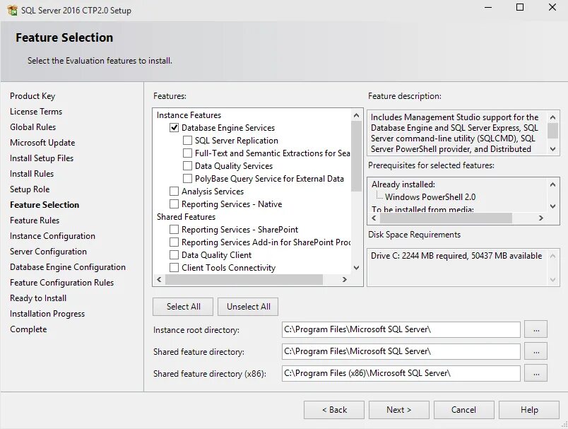The height and width of the screenshot is (429, 568).
Task: Enable Reporting Services Add-in for SharePoint
Action: (x=174, y=242)
